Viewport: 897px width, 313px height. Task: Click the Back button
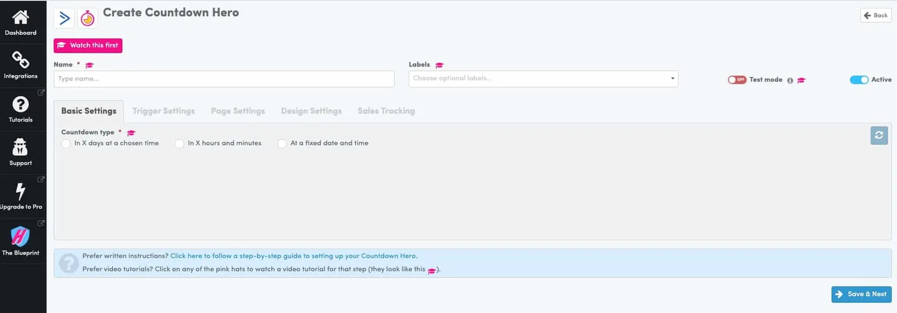tap(876, 15)
